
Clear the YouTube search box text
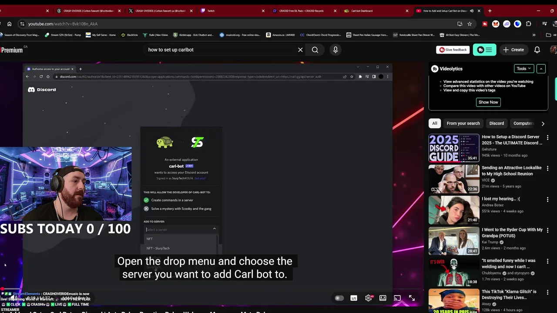click(x=300, y=50)
